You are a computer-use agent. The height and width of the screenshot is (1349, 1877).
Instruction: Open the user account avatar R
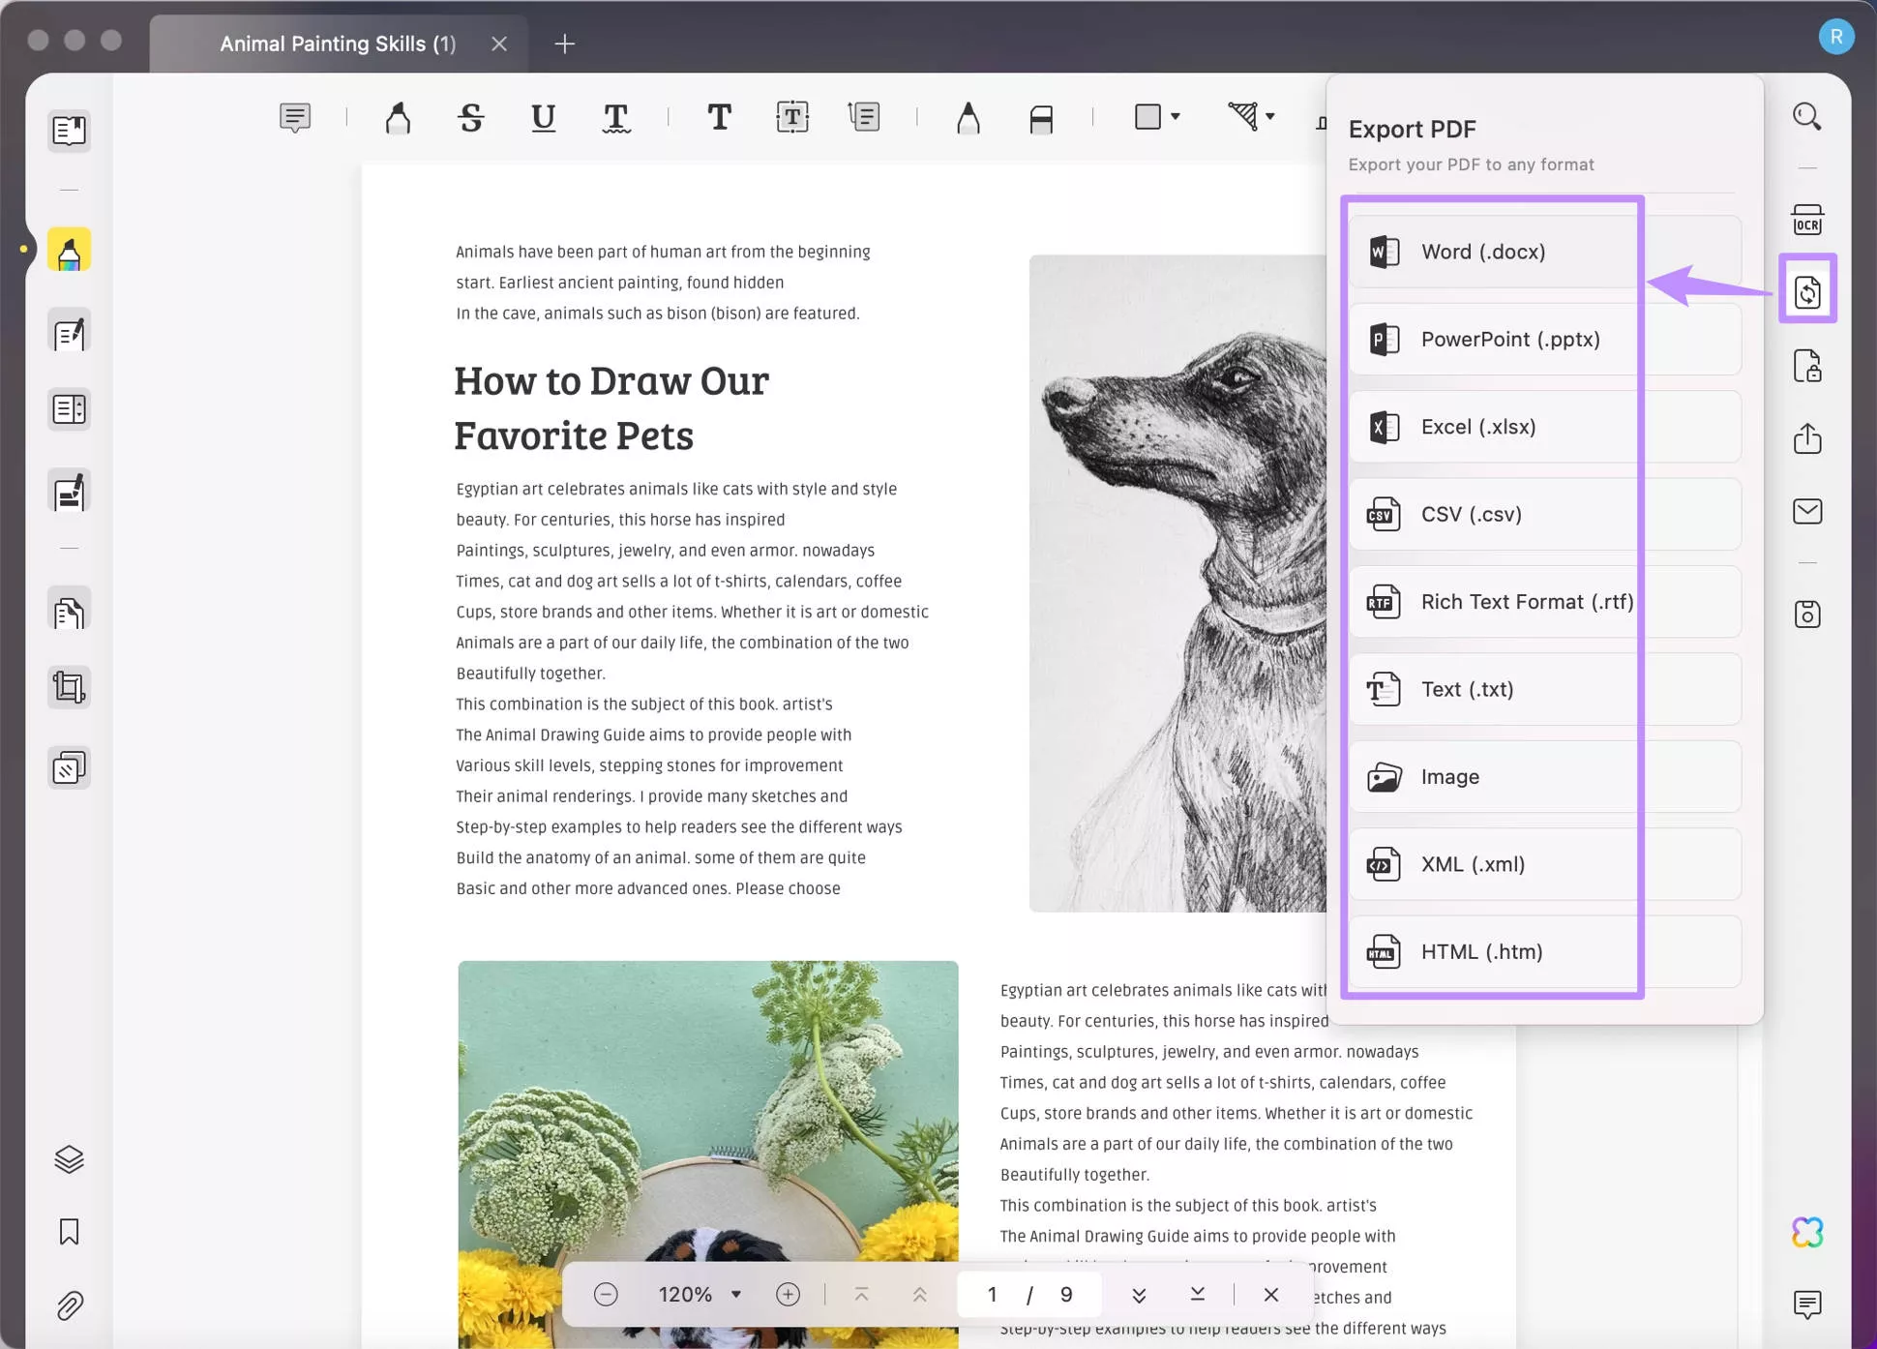coord(1835,37)
